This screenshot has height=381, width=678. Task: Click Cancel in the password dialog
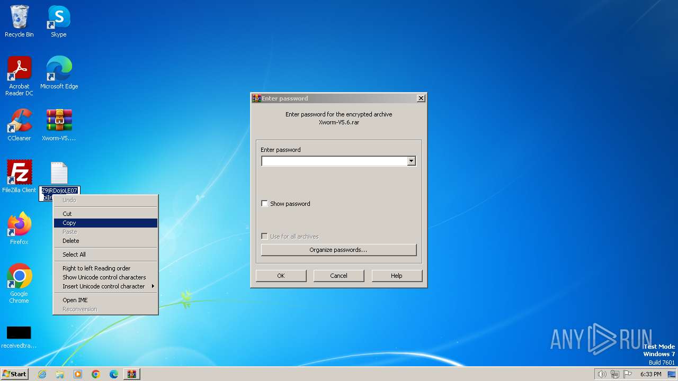pos(338,276)
